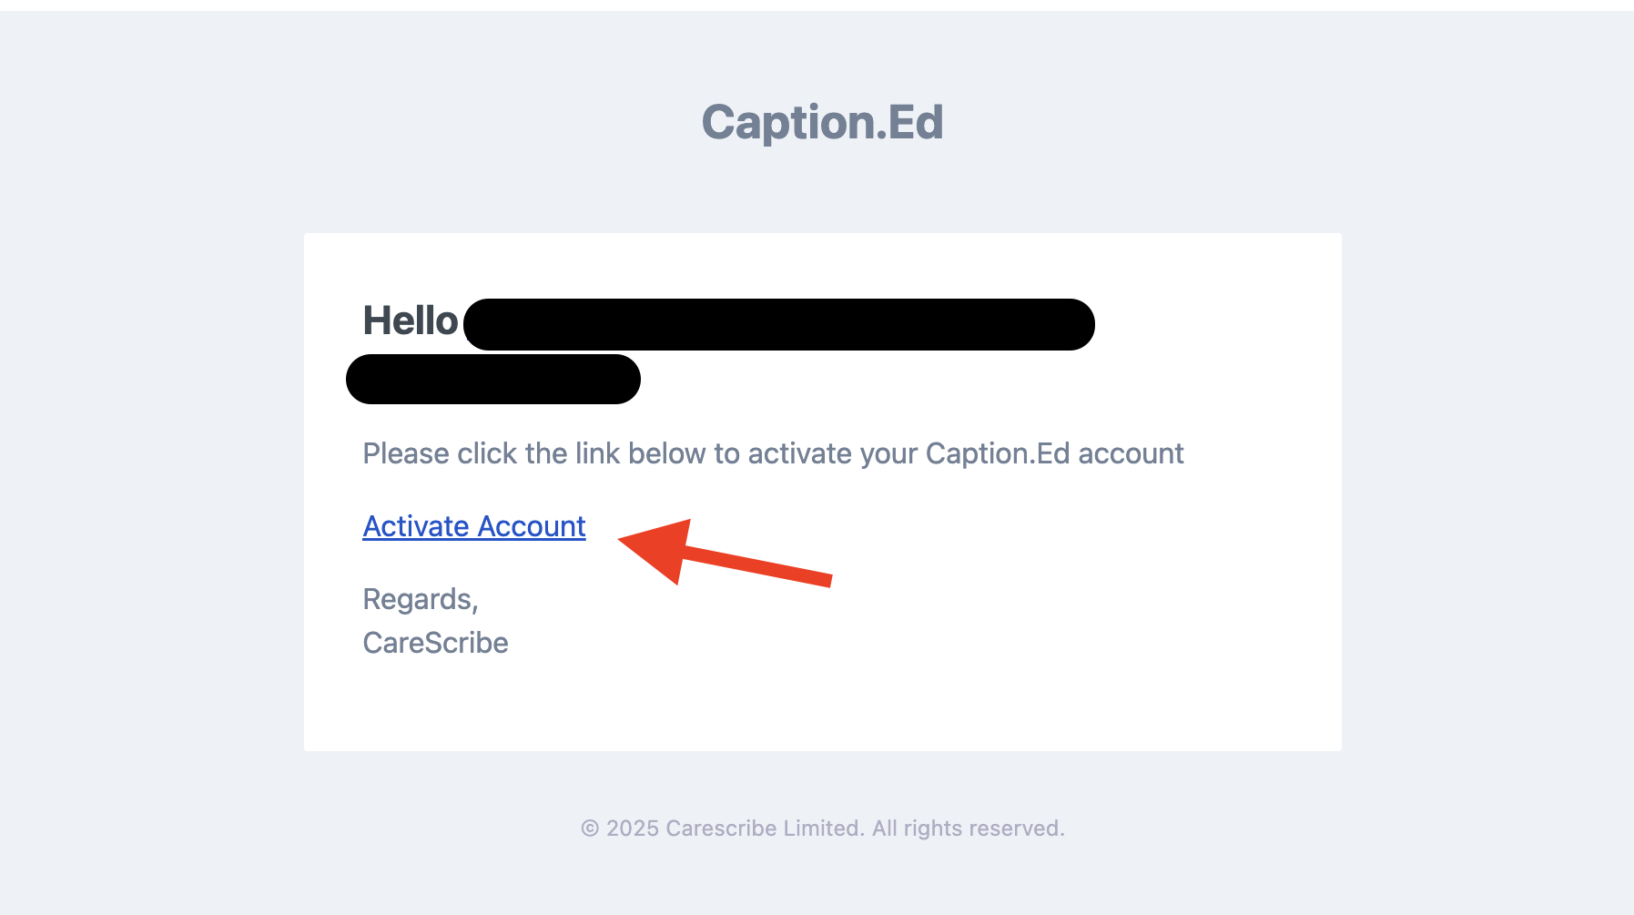Click the shorter black redaction bar under Hello
This screenshot has width=1634, height=915.
(493, 379)
